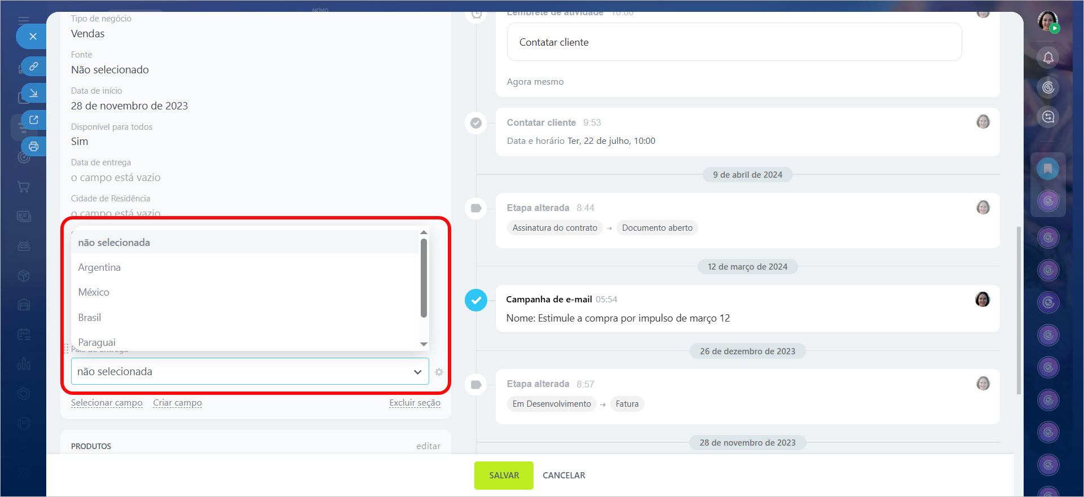Click the green SALVAR button
This screenshot has height=497, width=1084.
[504, 476]
